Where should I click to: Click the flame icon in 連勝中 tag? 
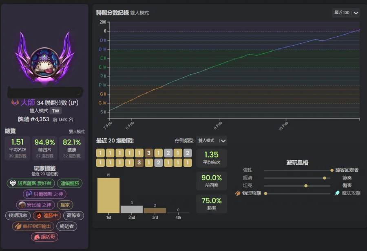(x=39, y=215)
